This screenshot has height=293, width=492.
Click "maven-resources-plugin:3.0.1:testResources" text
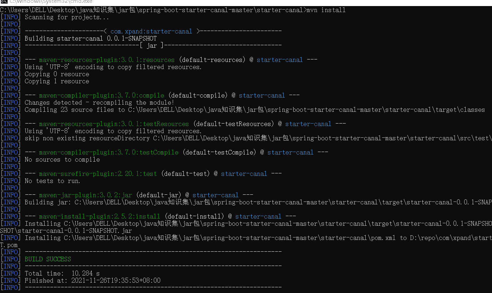[x=114, y=124]
